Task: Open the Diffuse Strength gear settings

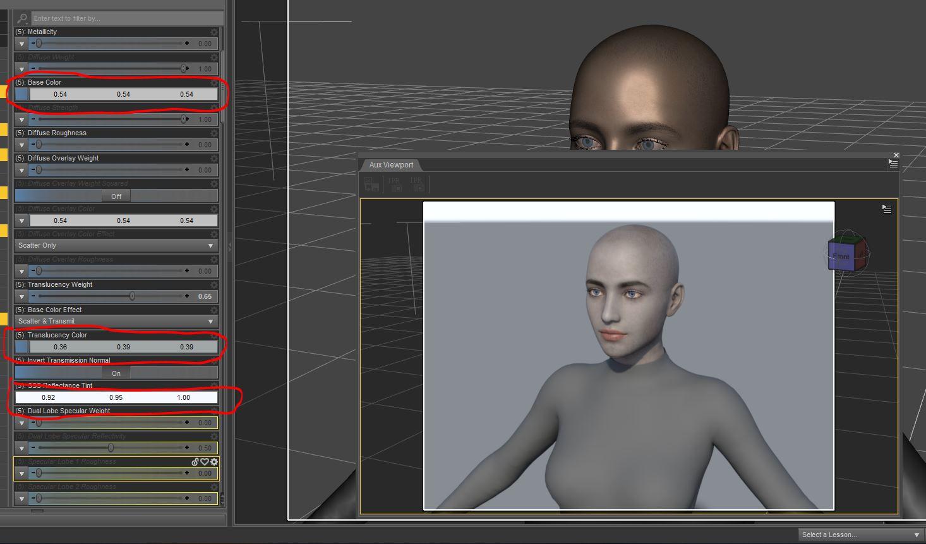Action: (214, 107)
